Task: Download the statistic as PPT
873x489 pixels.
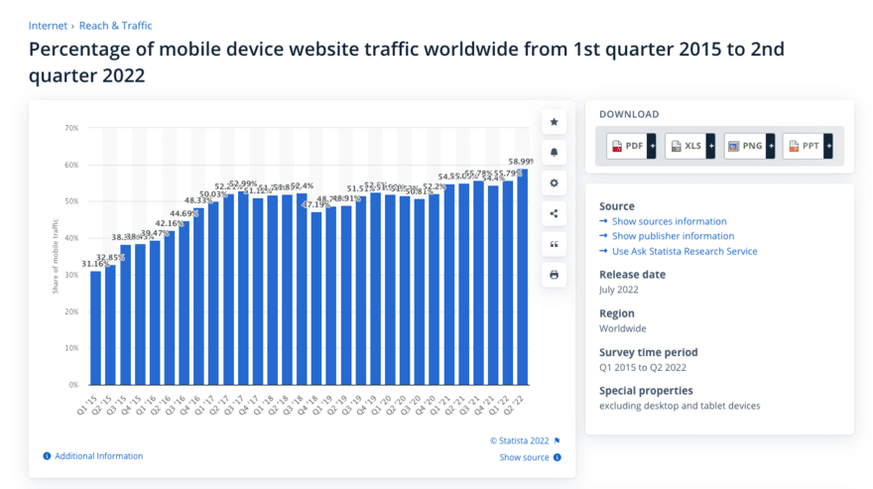Action: [x=804, y=146]
